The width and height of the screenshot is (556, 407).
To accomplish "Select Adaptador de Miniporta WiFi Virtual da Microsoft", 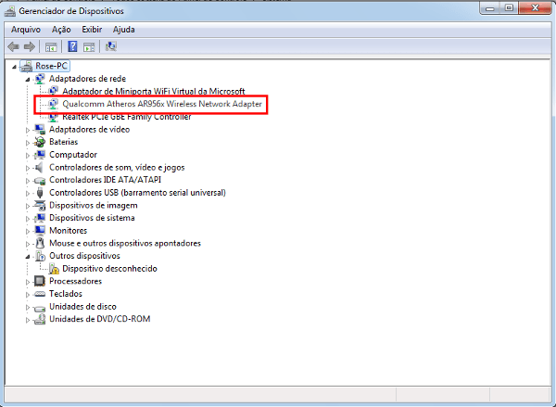I will pos(154,91).
